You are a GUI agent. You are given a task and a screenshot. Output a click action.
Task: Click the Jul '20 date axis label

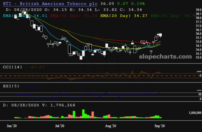(60, 126)
